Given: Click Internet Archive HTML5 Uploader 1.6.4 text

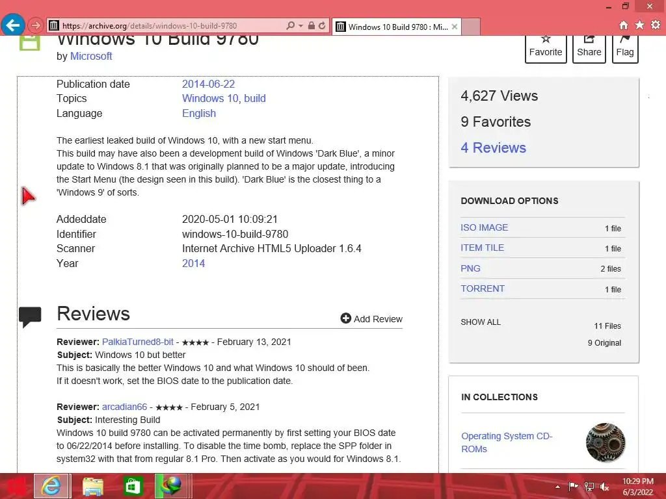Looking at the screenshot, I should click(272, 249).
